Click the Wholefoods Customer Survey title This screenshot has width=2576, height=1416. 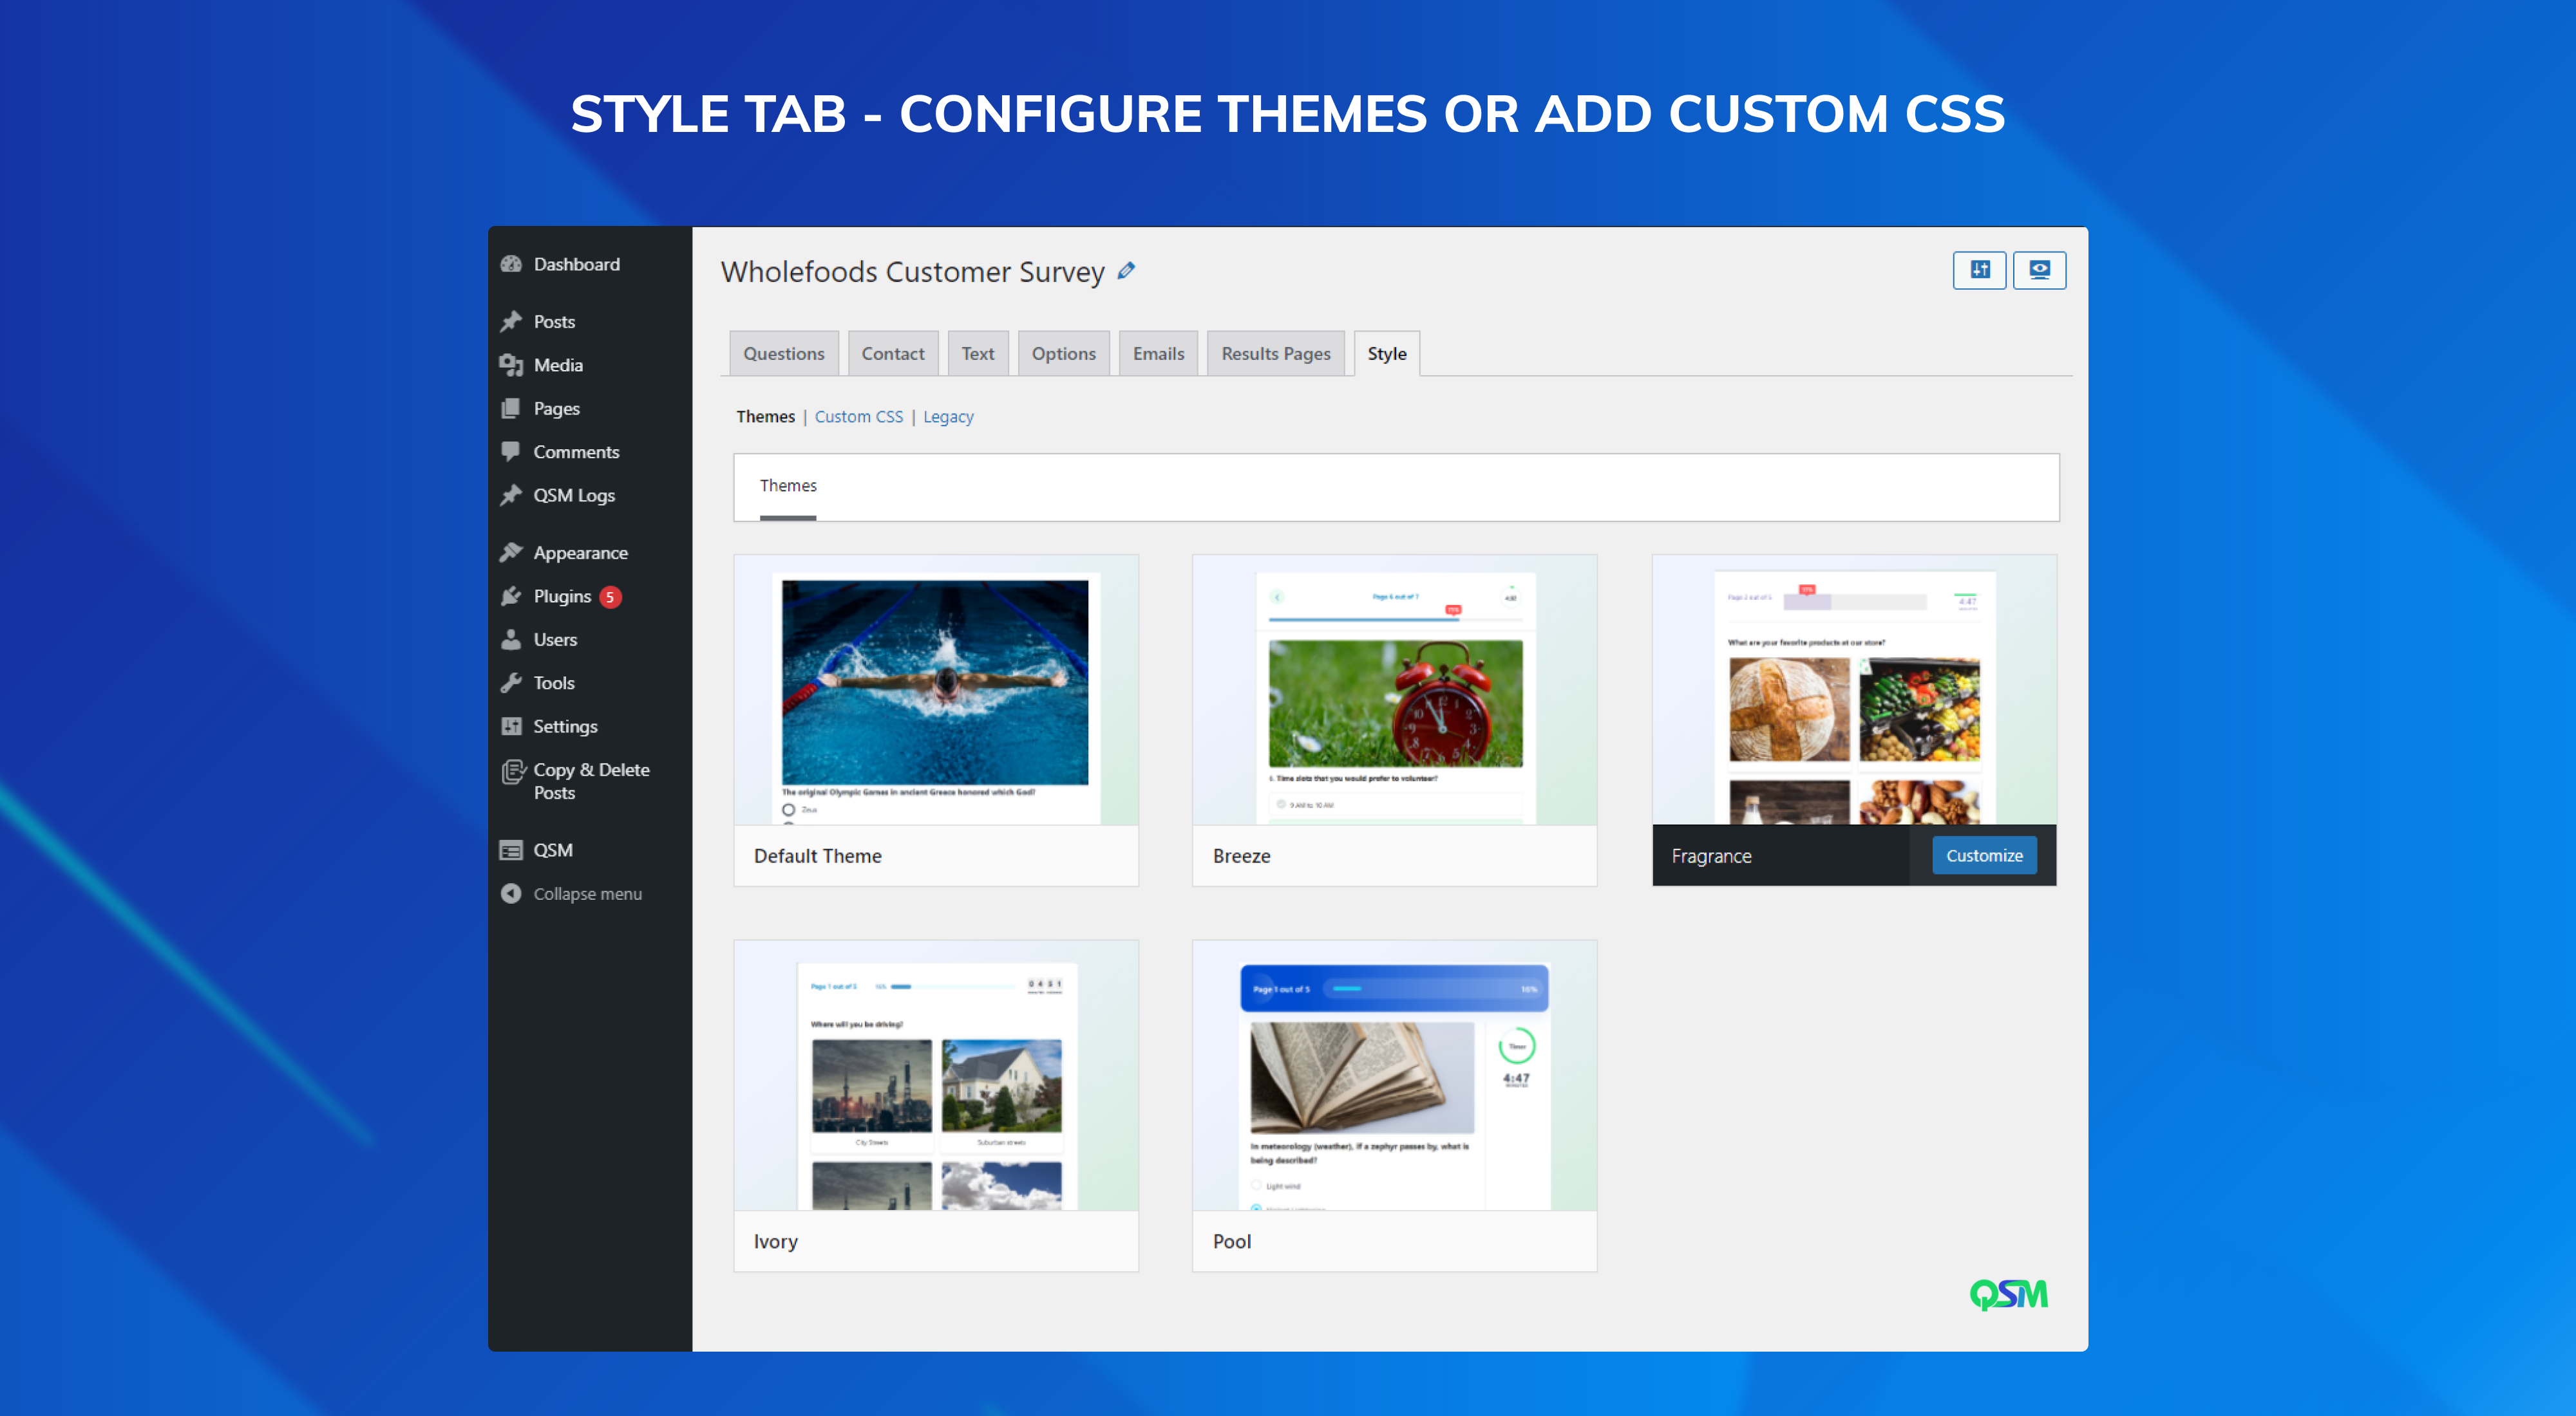[x=912, y=272]
